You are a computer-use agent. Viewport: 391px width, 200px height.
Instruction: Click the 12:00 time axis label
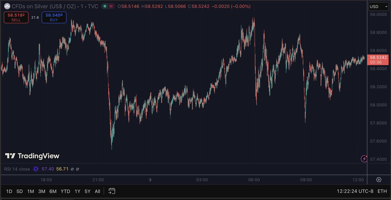[358, 180]
